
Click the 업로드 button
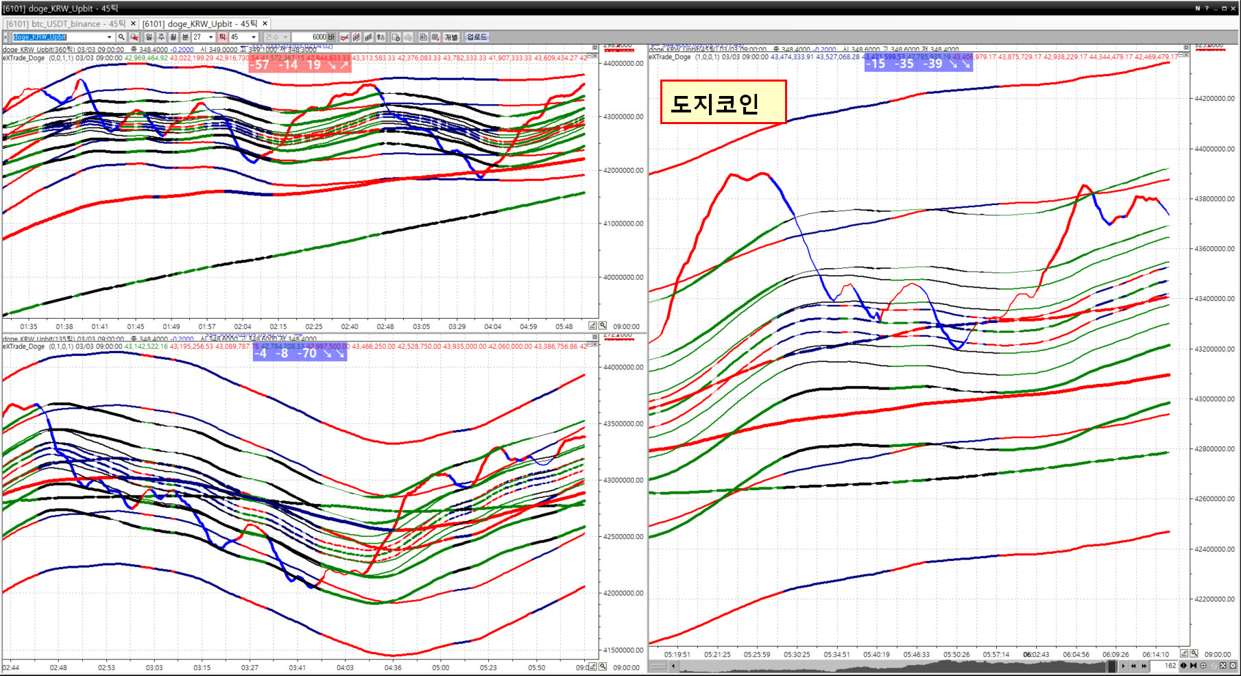tap(477, 37)
